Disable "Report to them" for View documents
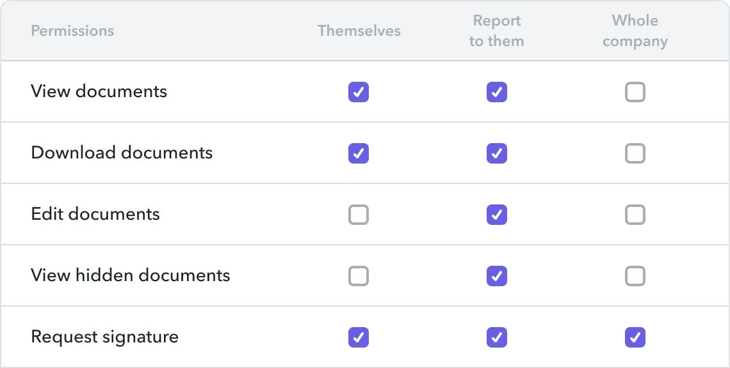 point(496,92)
